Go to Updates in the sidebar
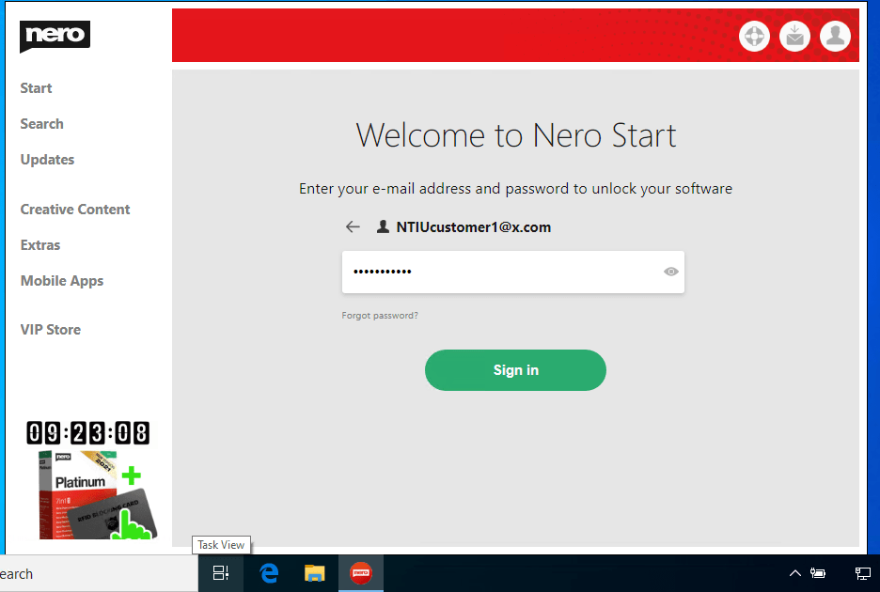 pyautogui.click(x=47, y=160)
